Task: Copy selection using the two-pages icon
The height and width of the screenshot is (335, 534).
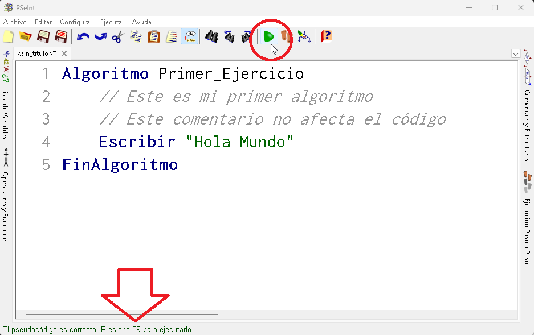Action: tap(136, 36)
